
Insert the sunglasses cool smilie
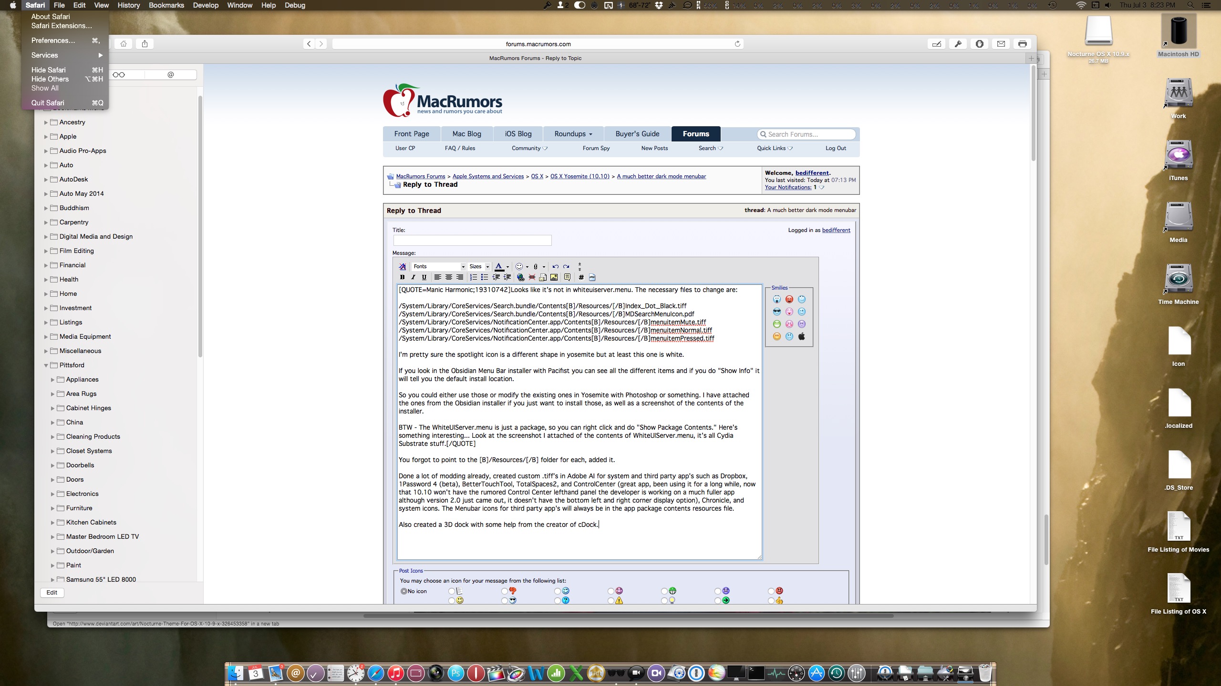click(x=776, y=312)
